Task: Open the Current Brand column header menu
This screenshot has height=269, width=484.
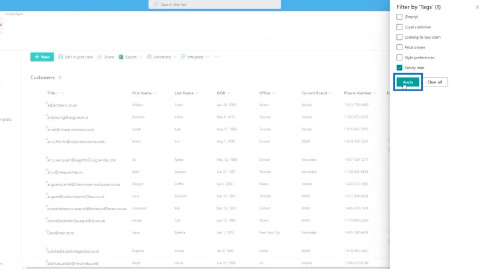Action: point(316,93)
